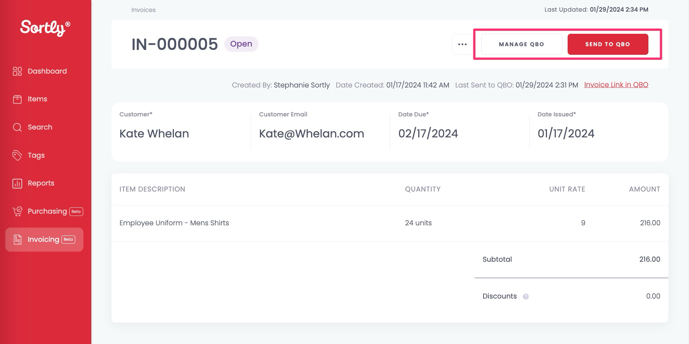Open the Invoice Link in QBO
This screenshot has width=689, height=344.
tap(616, 84)
